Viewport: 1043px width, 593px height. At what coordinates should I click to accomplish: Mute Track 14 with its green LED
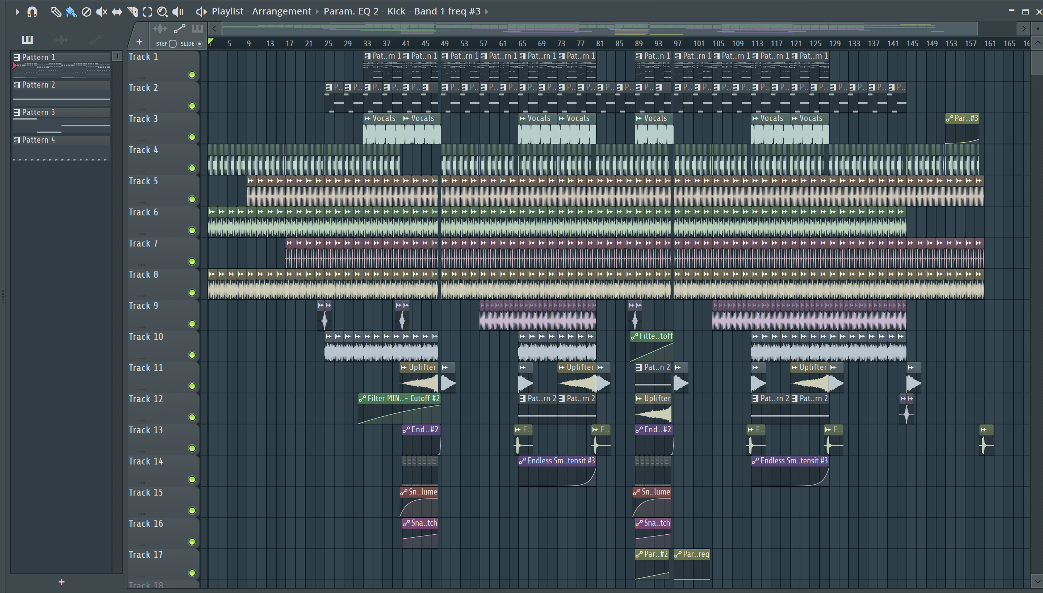click(x=192, y=479)
